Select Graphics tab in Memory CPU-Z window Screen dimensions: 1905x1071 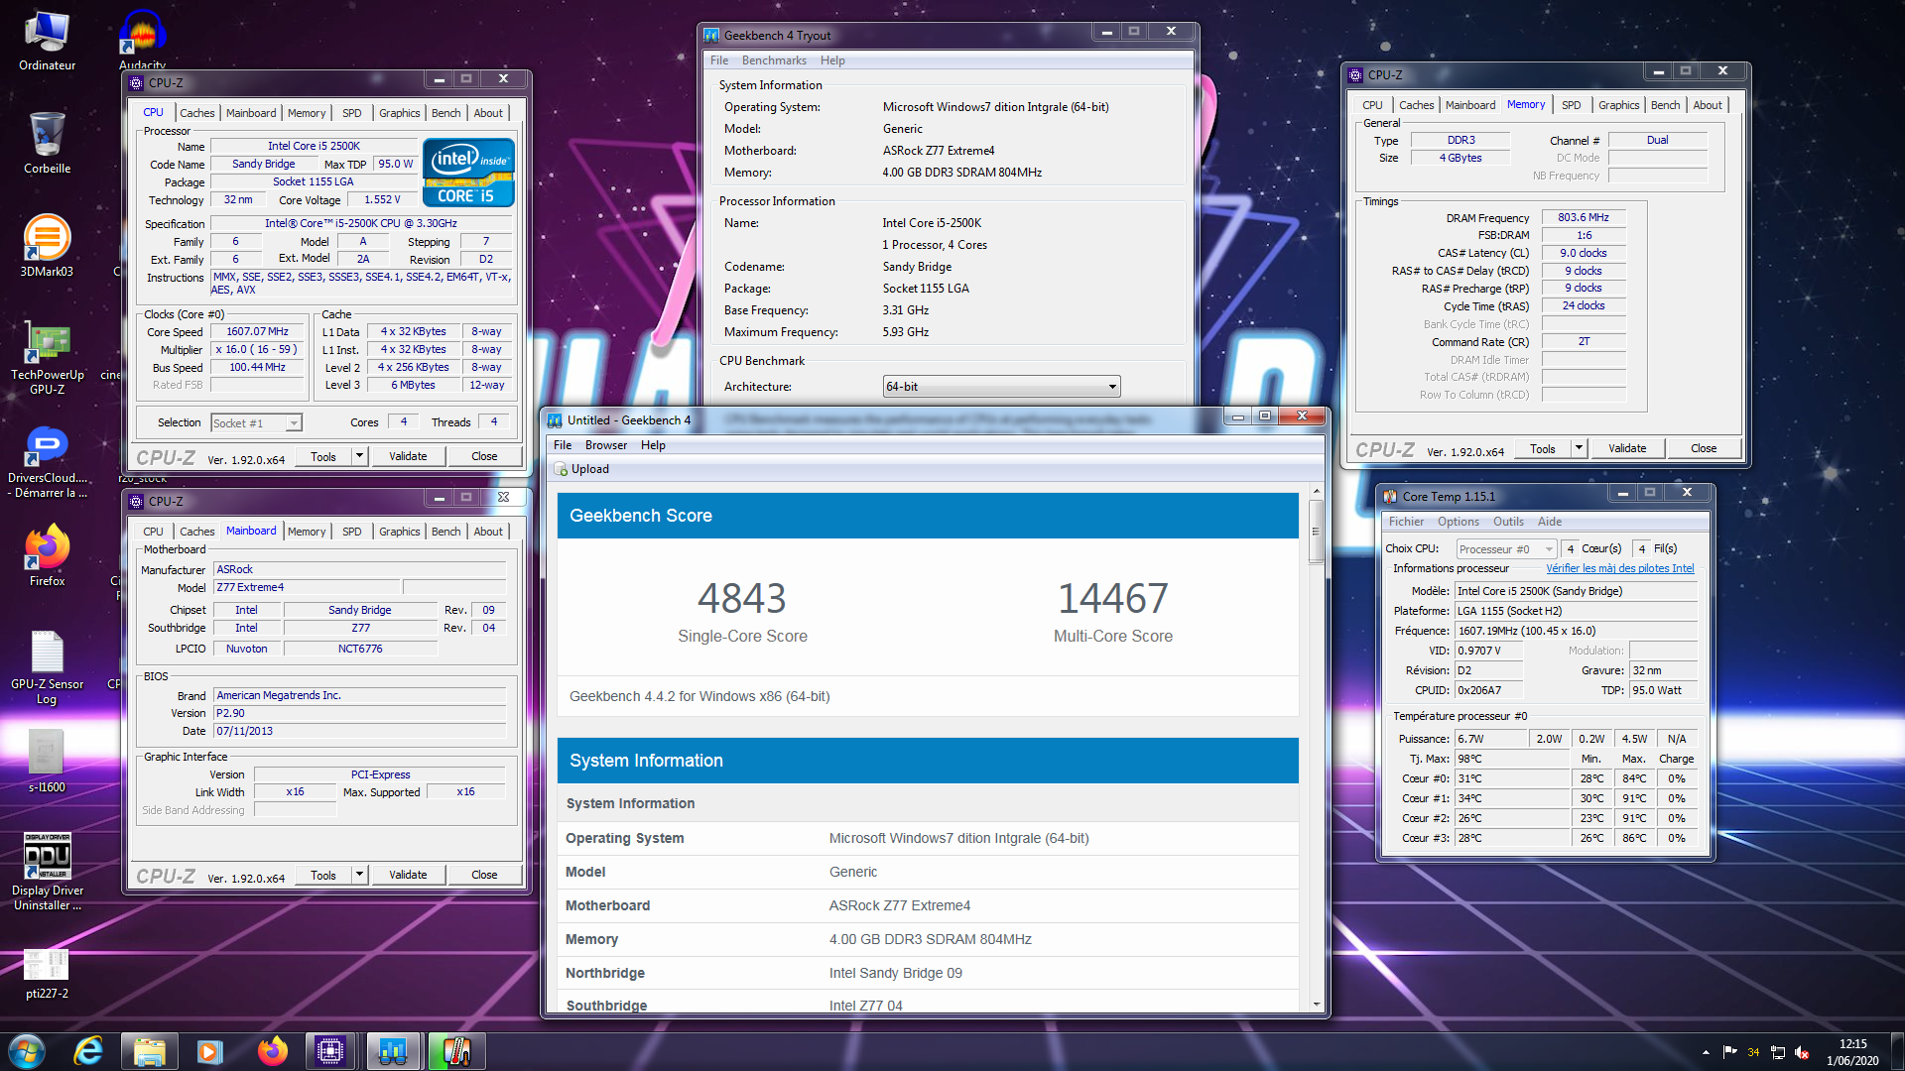pos(1619,105)
